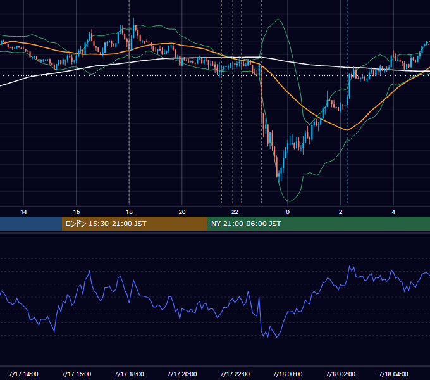Select the 7/17 20:00 date label

(182, 374)
